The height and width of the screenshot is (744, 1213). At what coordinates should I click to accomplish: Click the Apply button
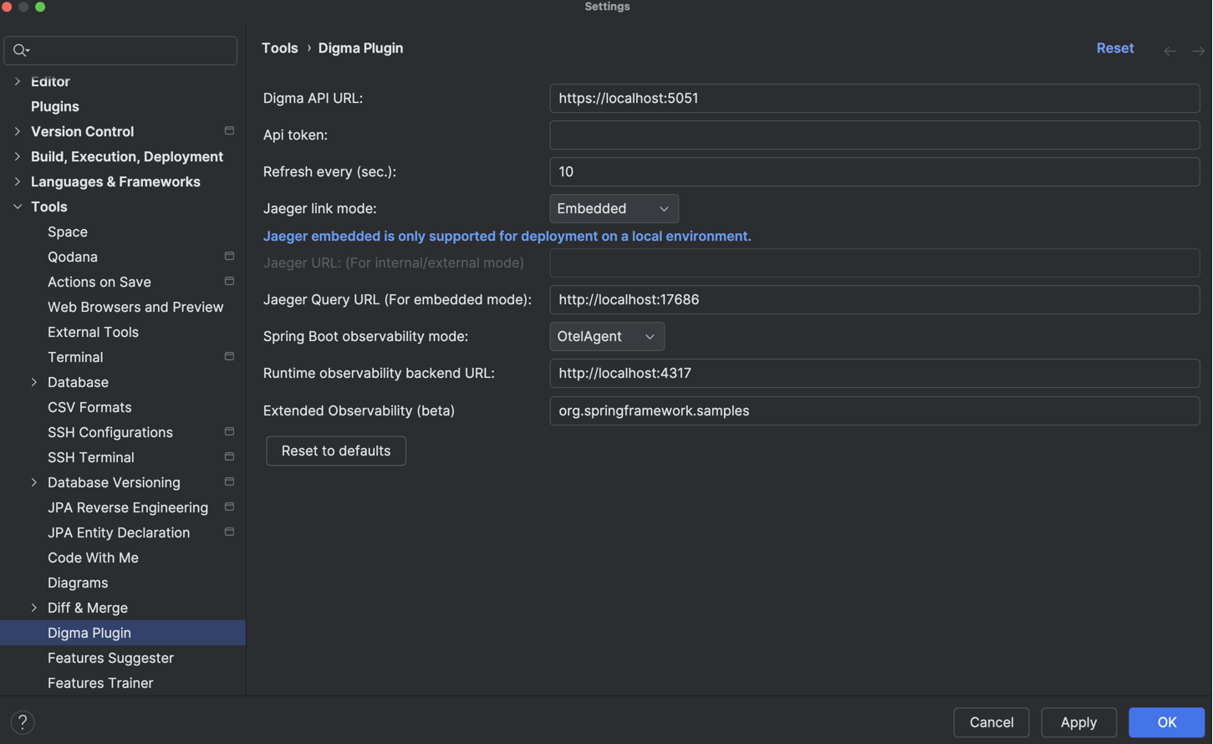(x=1078, y=722)
